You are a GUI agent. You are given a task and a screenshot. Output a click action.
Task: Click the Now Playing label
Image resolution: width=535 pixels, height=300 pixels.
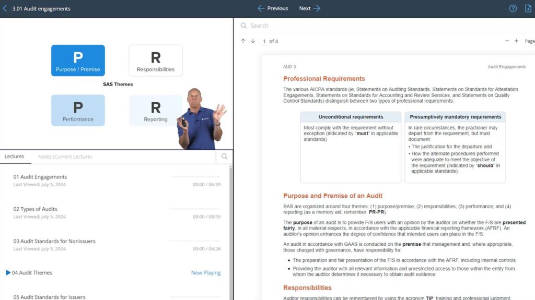click(x=206, y=273)
